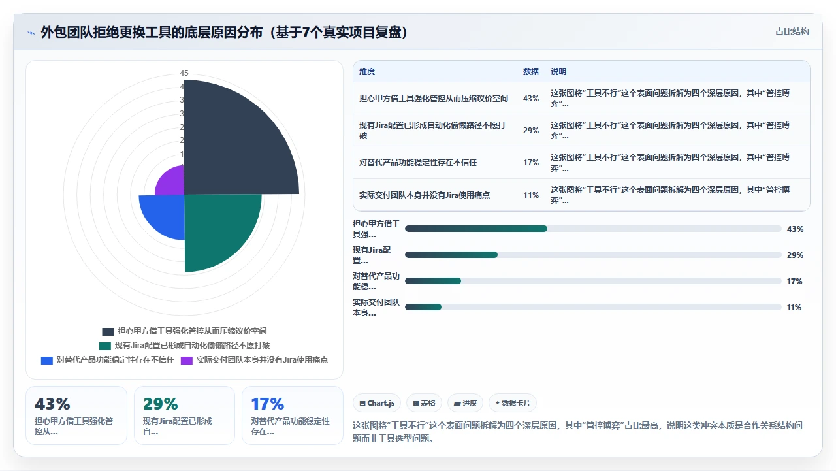The width and height of the screenshot is (836, 471).
Task: Open the 17% data card
Action: tap(293, 415)
